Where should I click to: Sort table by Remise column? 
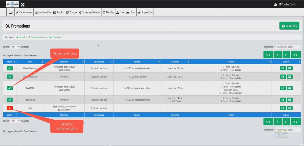[137, 61]
